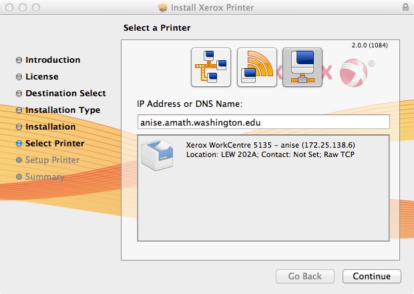Click the version number 2.0.0 (1084)
The width and height of the screenshot is (414, 294).
(x=370, y=45)
